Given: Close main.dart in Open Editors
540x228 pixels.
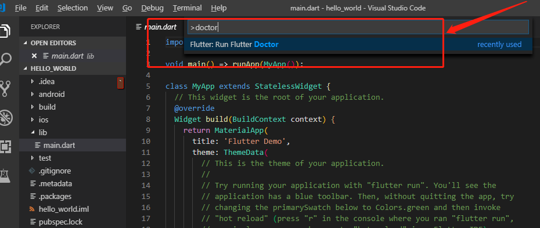Looking at the screenshot, I should click(34, 56).
